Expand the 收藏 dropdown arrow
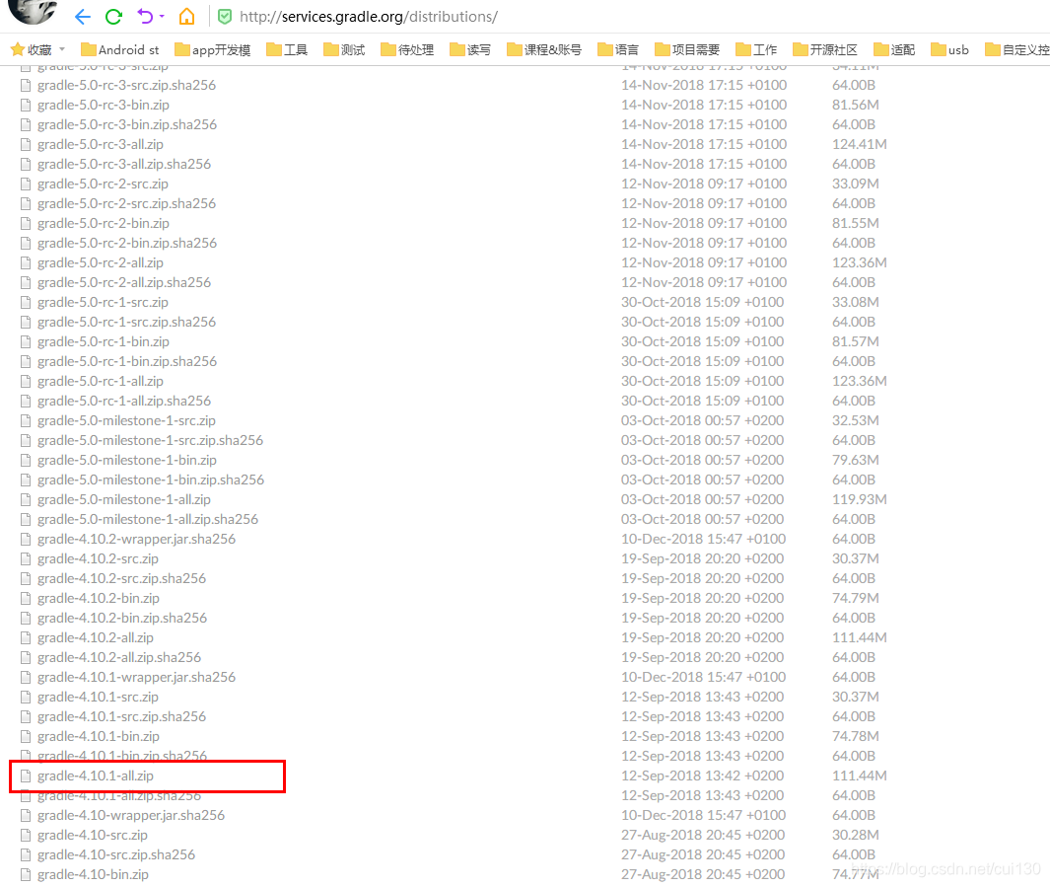Screen dimensions: 1050x887 [x=62, y=49]
